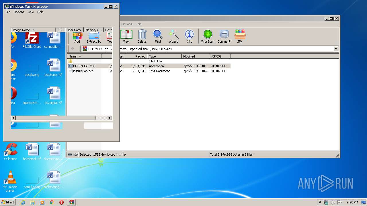The height and width of the screenshot is (206, 367).
Task: Open File menu in Task Manager
Action: click(8, 12)
